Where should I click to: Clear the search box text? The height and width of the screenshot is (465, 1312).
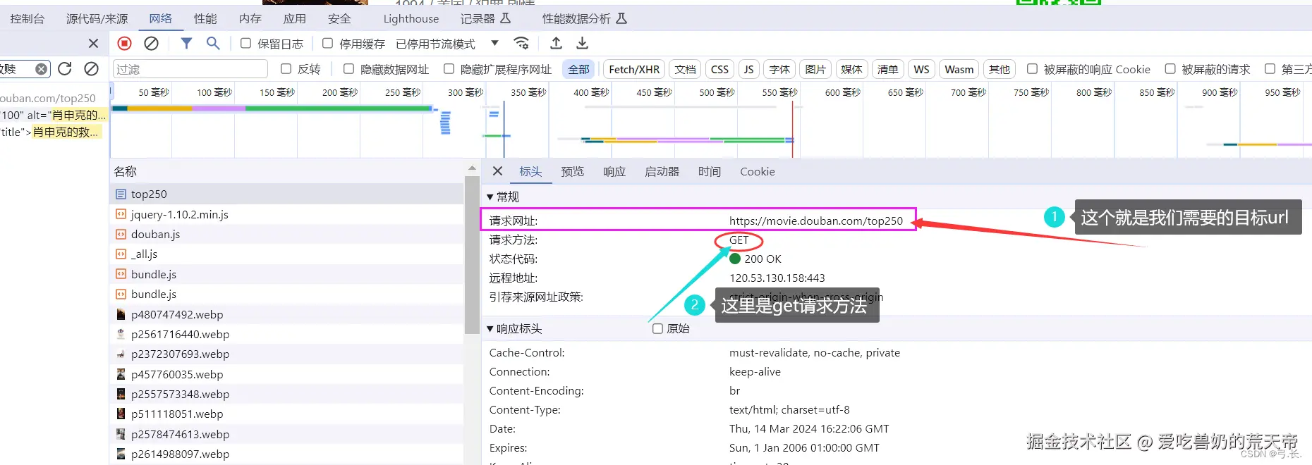(x=42, y=69)
